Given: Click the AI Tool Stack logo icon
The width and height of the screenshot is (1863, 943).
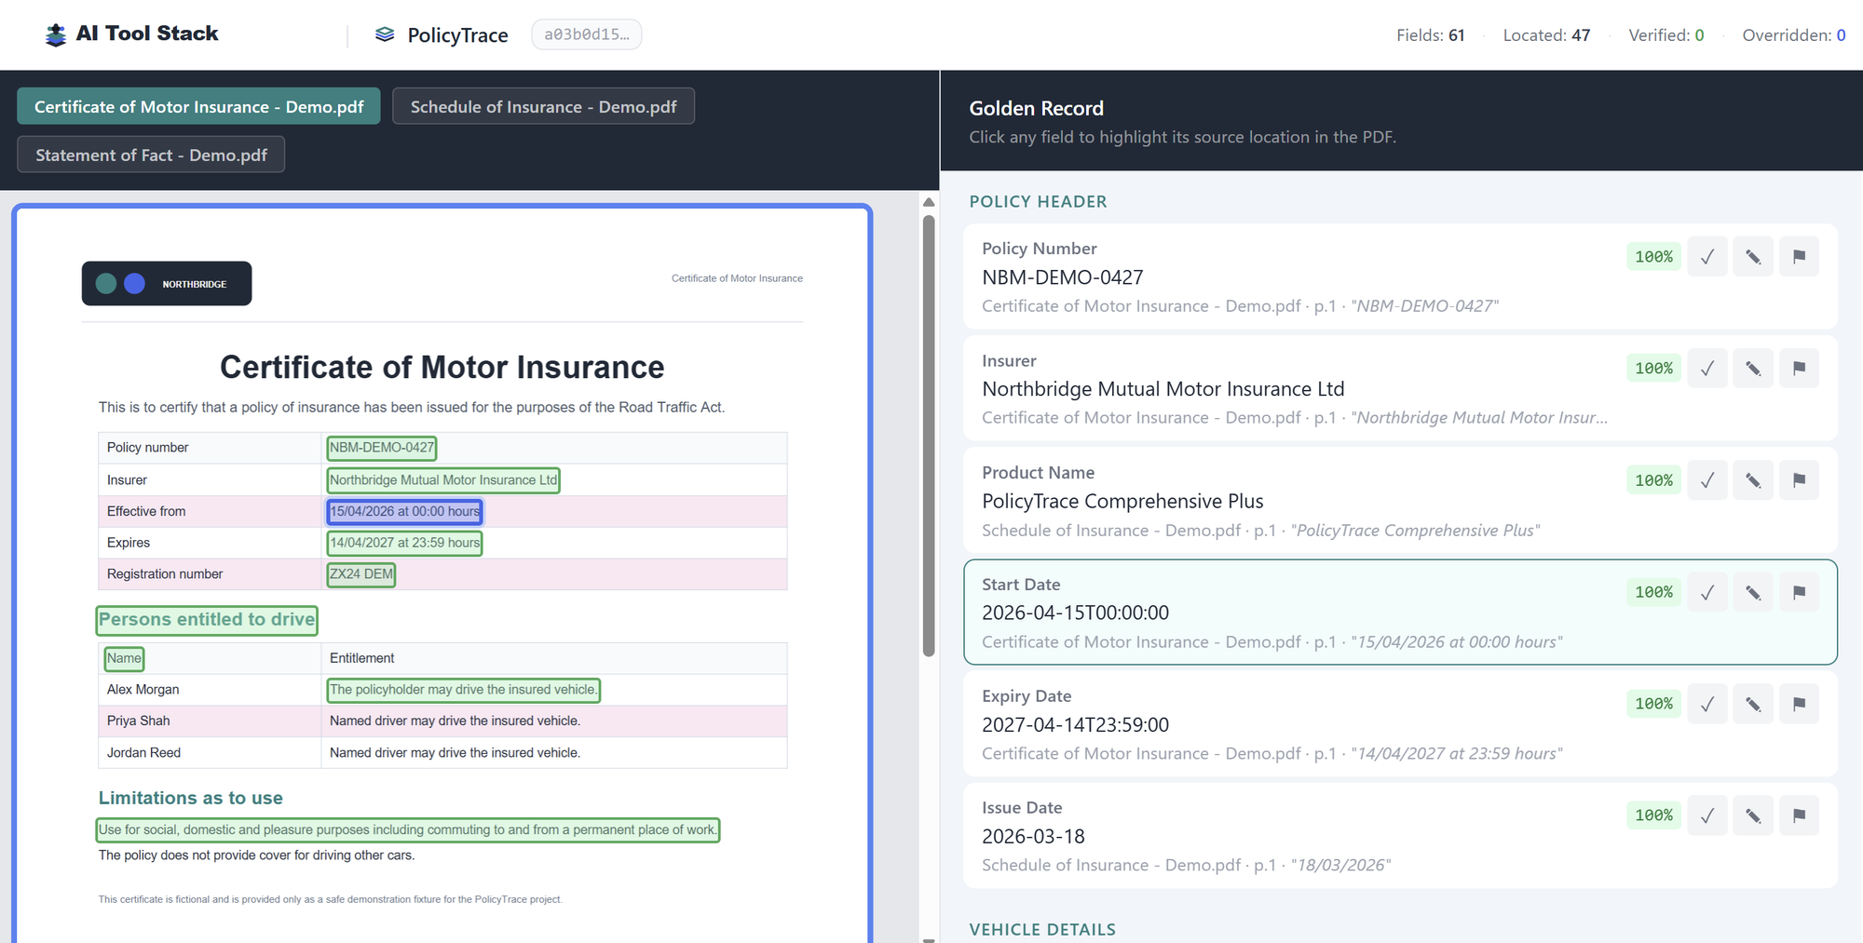Looking at the screenshot, I should (x=56, y=34).
